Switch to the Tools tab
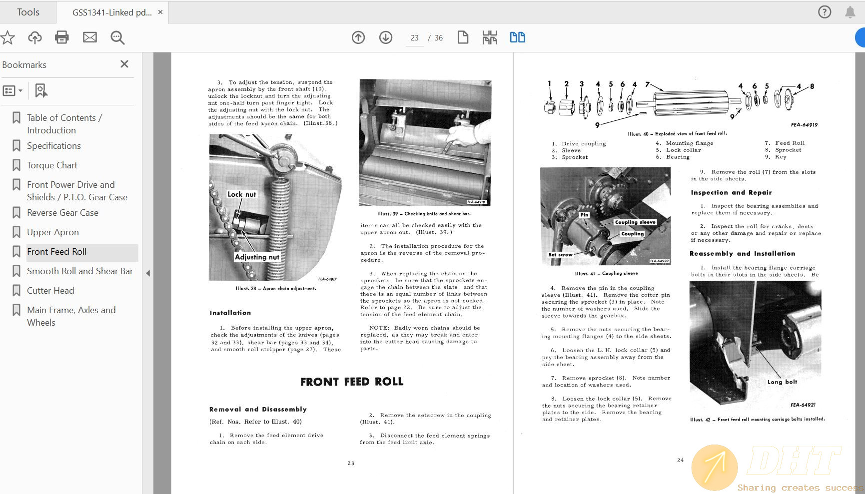The width and height of the screenshot is (865, 494). (x=28, y=12)
